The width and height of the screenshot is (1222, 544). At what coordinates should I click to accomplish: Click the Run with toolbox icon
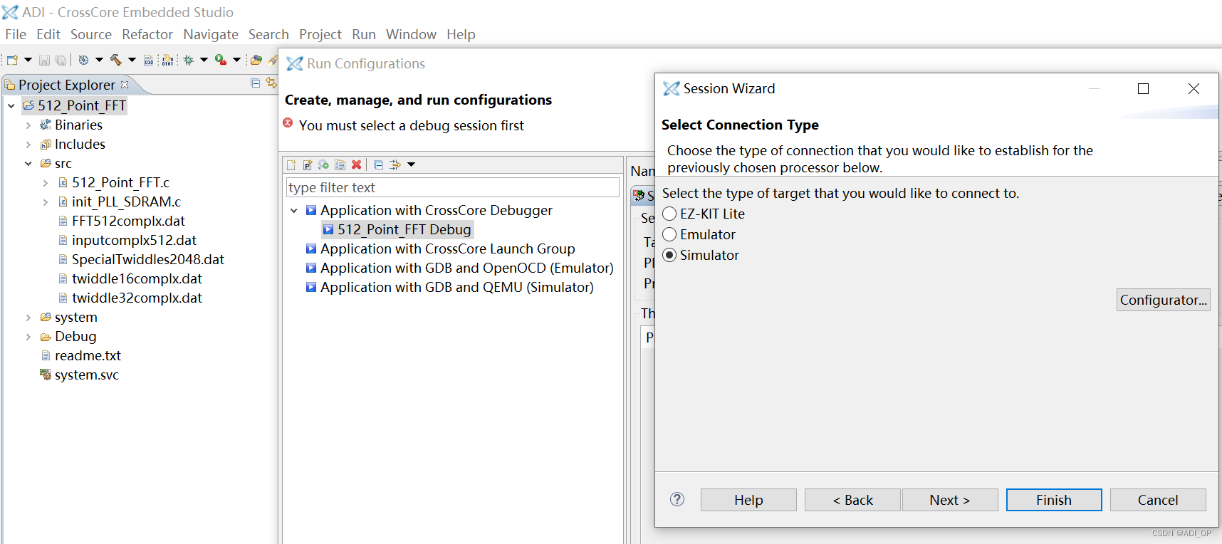pos(221,60)
